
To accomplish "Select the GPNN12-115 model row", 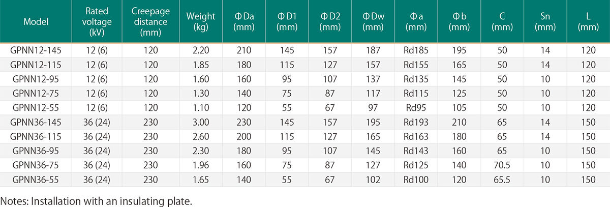I will point(36,65).
